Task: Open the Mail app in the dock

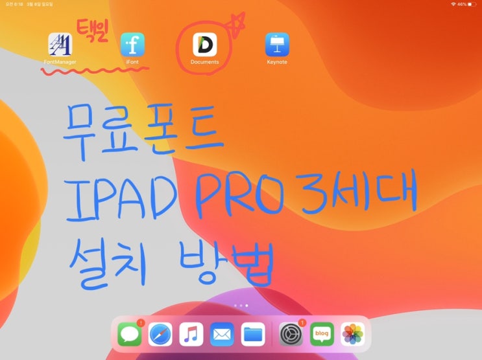Action: tap(222, 334)
